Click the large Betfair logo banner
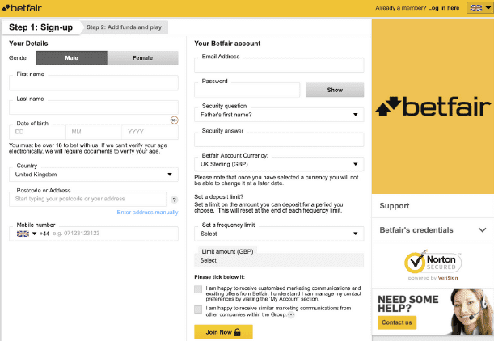494x341 pixels. [x=433, y=107]
